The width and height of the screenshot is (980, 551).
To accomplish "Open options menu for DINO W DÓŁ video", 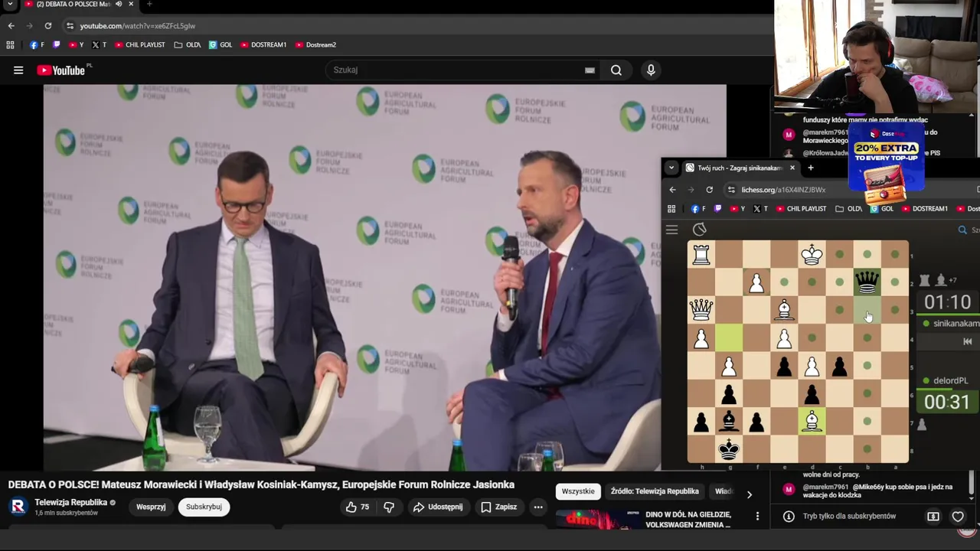I will (x=757, y=517).
